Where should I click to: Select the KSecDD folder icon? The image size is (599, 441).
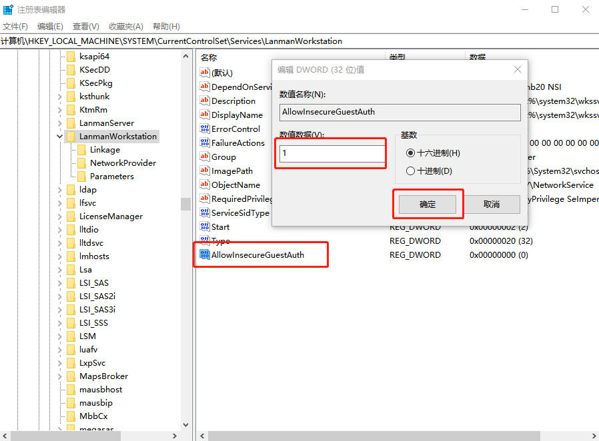click(x=71, y=70)
